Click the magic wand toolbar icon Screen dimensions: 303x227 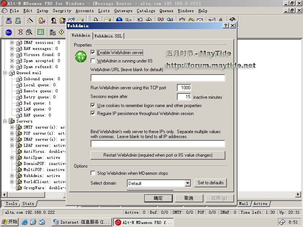(30, 20)
